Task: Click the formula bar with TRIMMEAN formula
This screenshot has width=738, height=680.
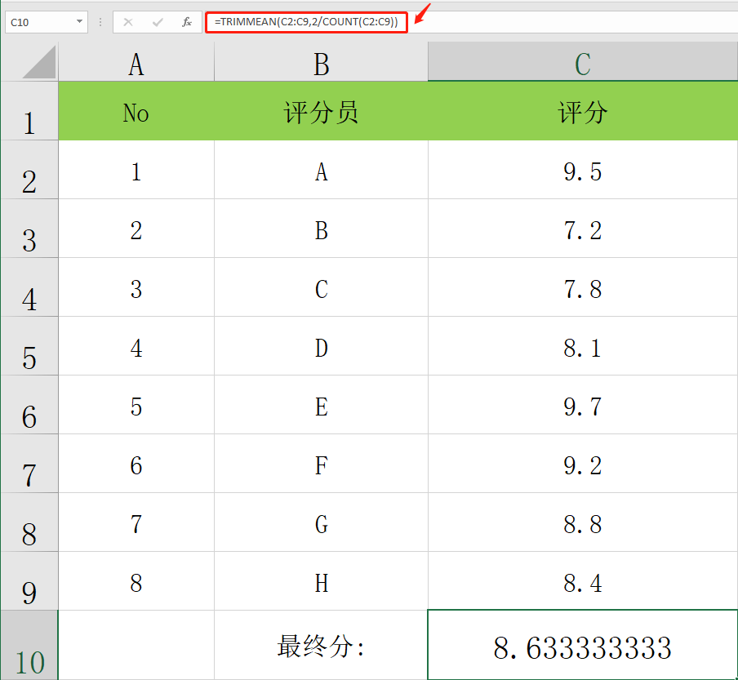Action: coord(472,22)
